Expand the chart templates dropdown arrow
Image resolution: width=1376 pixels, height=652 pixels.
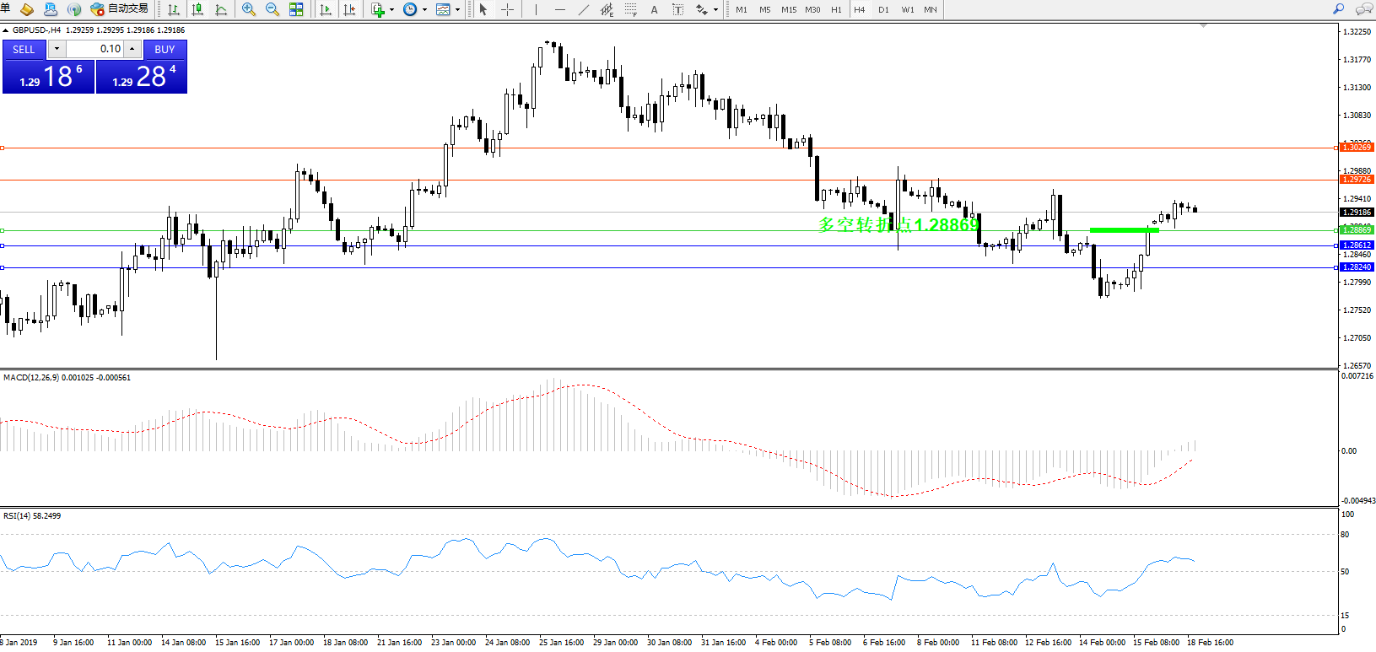click(457, 10)
